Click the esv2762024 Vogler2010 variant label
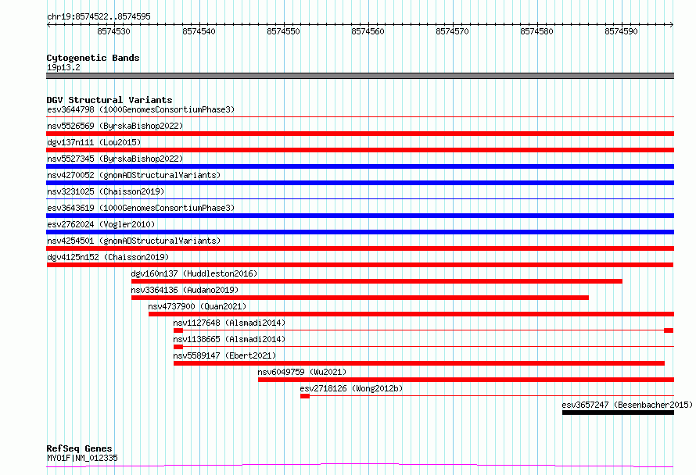 click(x=101, y=224)
